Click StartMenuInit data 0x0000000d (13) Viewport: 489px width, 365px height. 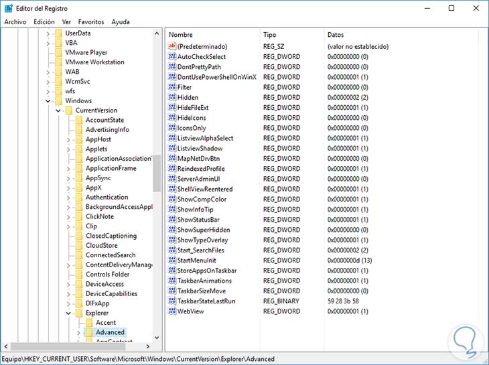[350, 261]
